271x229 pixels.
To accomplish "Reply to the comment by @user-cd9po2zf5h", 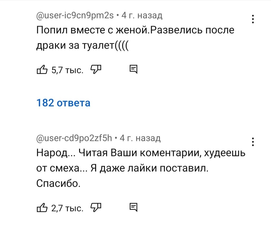I will click(133, 208).
